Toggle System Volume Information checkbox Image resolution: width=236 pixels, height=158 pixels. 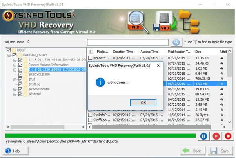point(20,65)
